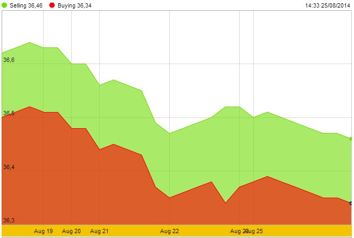Screen dimensions: 354x238
Task: Click the 36,4 value axis label
Action: click(9, 167)
